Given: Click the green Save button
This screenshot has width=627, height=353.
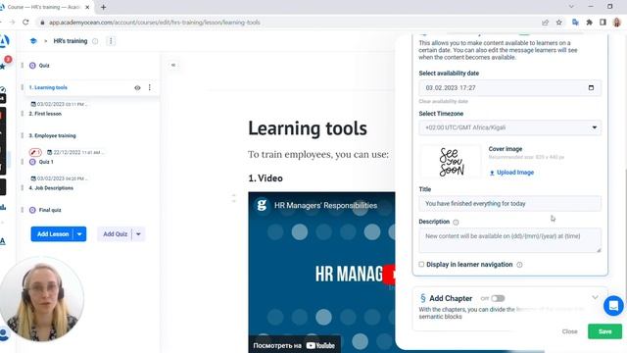Looking at the screenshot, I should click(604, 331).
